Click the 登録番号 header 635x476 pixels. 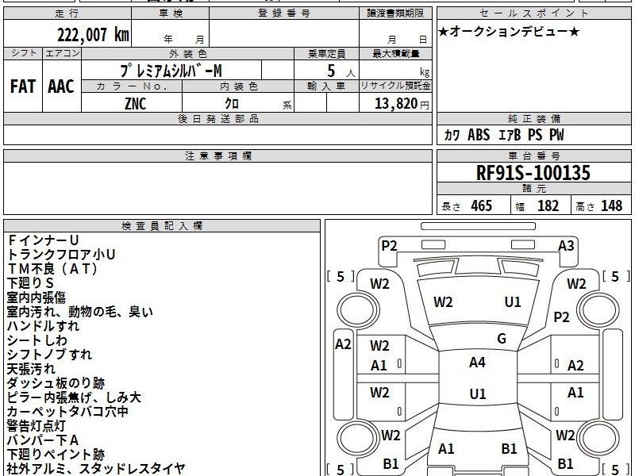click(284, 13)
